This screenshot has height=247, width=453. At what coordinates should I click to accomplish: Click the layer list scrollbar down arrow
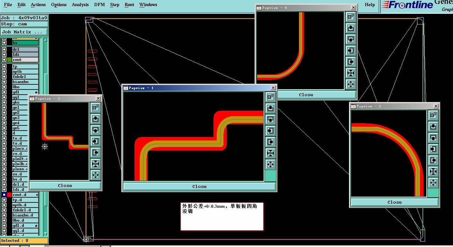[46, 234]
